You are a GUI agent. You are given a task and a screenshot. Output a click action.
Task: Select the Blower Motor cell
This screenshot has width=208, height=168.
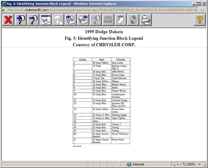pyautogui.click(x=120, y=84)
